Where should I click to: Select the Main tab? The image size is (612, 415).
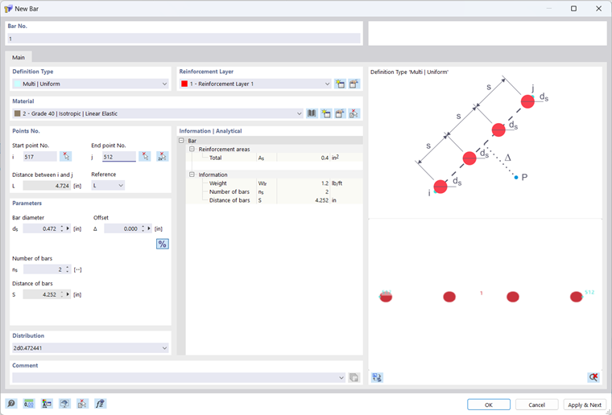coord(19,57)
